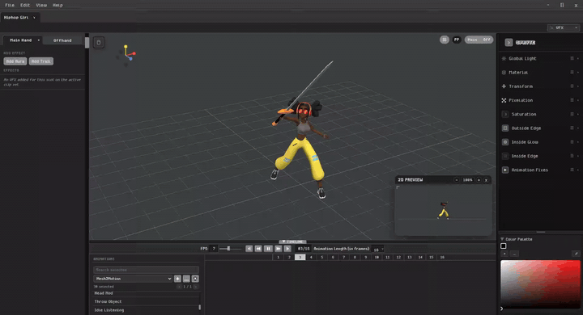The image size is (583, 315).
Task: Click the FPS value field
Action: tap(214, 249)
